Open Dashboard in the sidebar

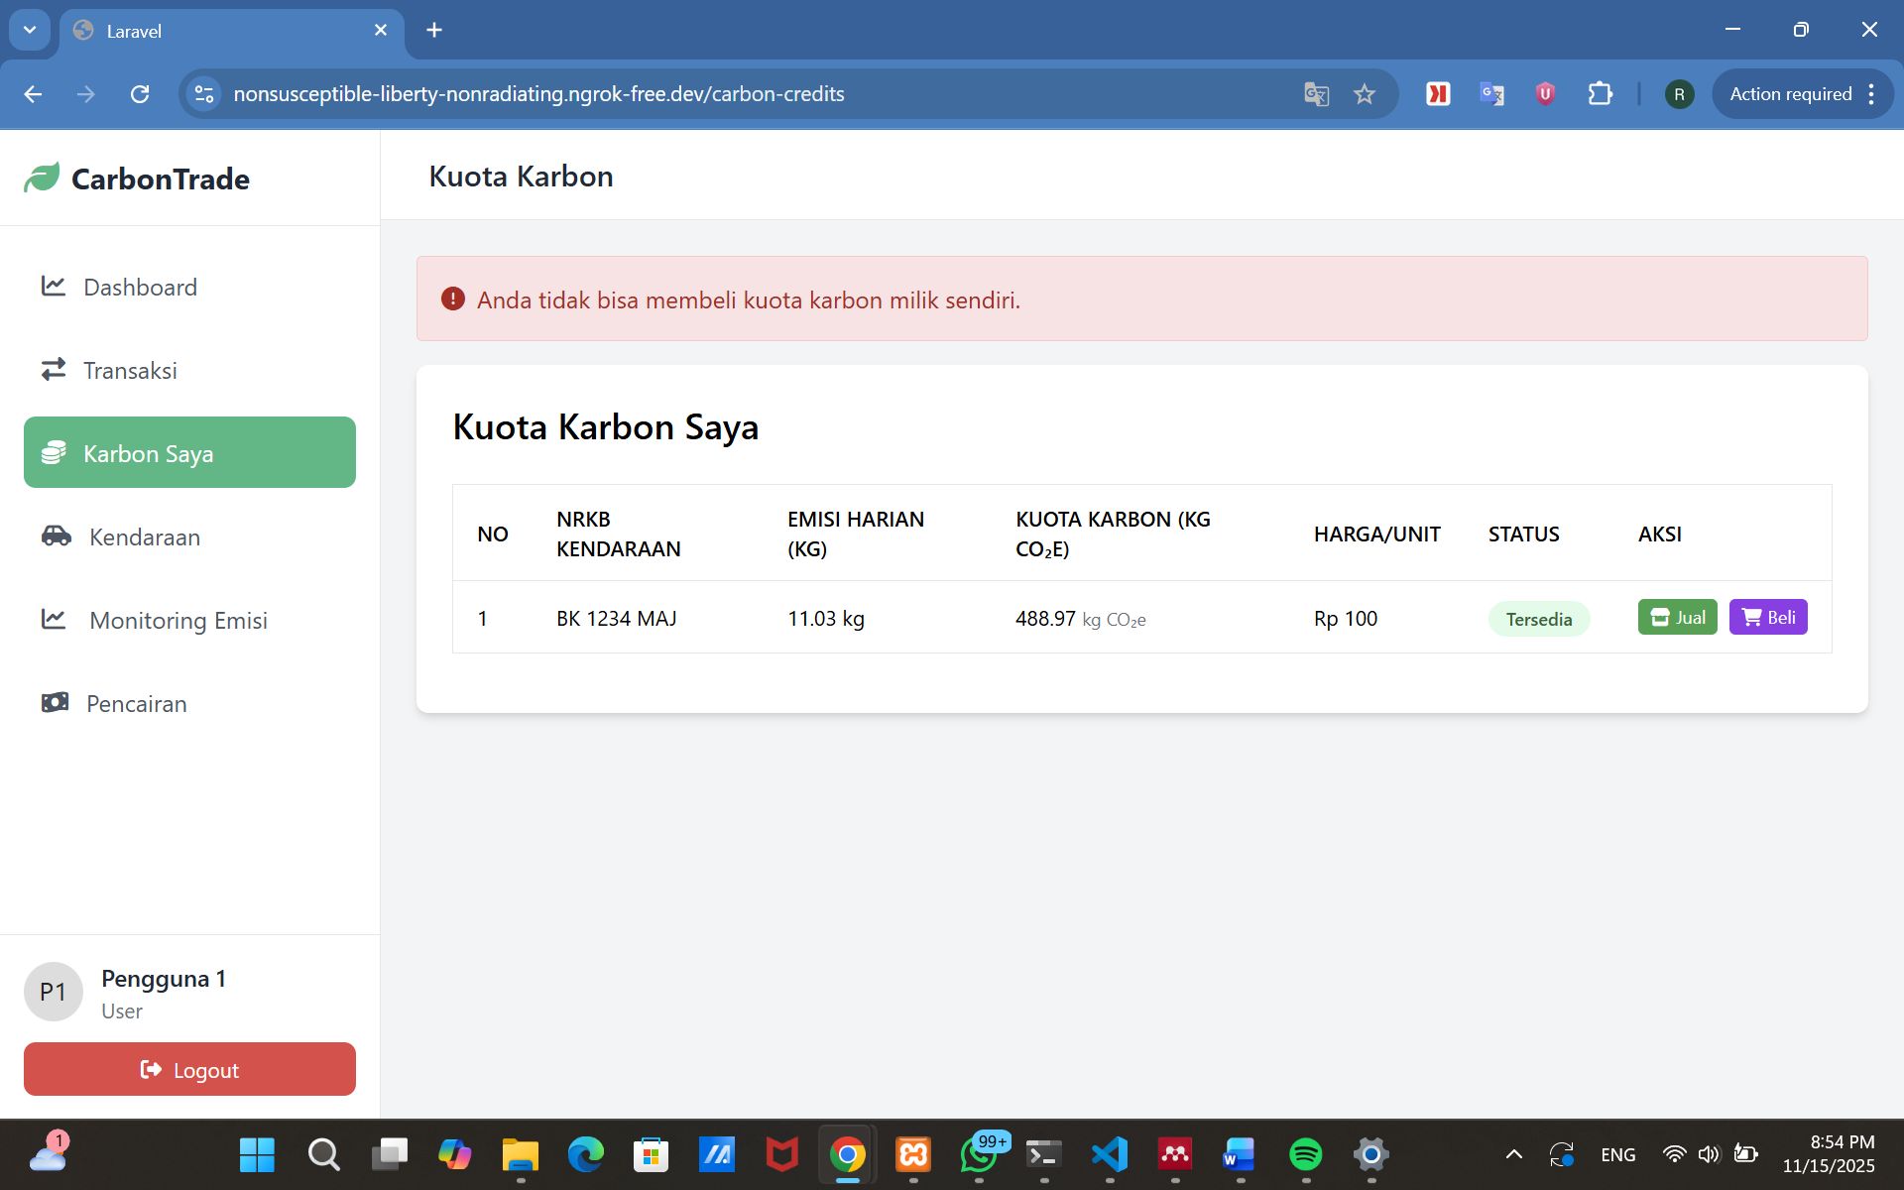coord(189,287)
